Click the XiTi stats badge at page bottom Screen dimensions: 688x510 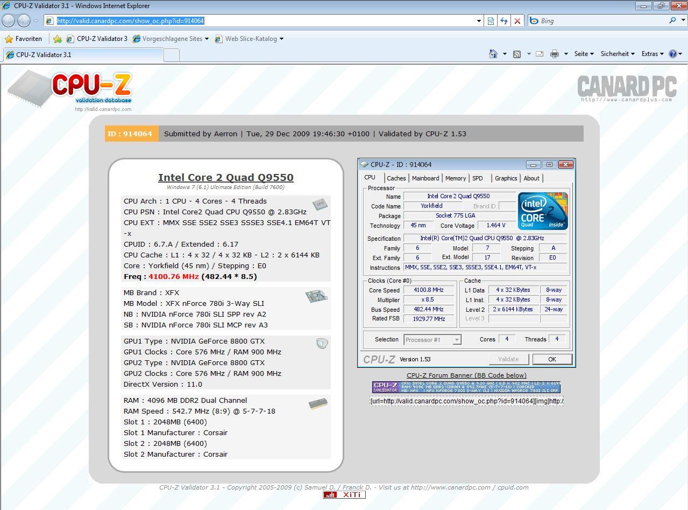344,495
